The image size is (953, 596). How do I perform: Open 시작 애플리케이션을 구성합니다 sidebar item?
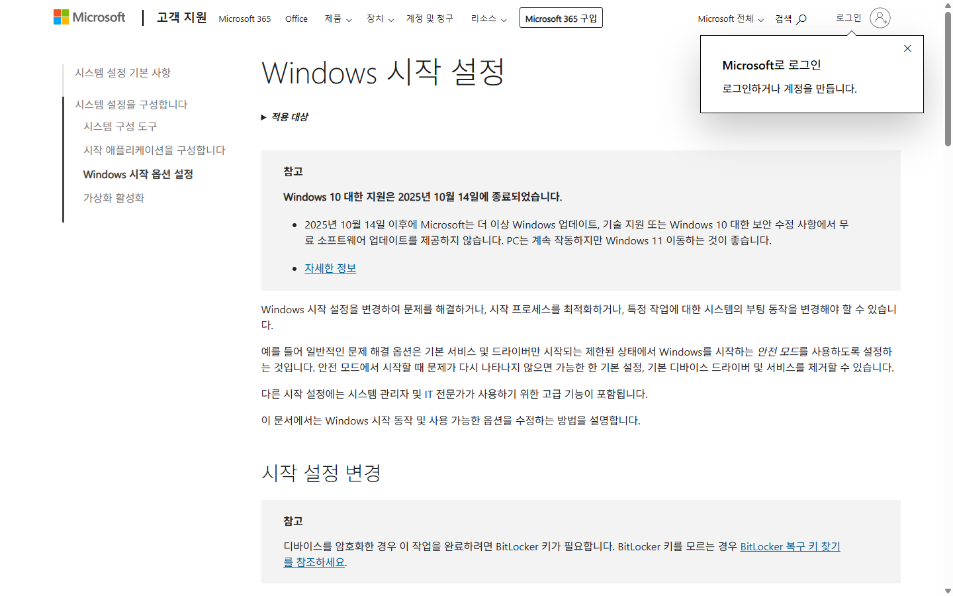pyautogui.click(x=154, y=150)
